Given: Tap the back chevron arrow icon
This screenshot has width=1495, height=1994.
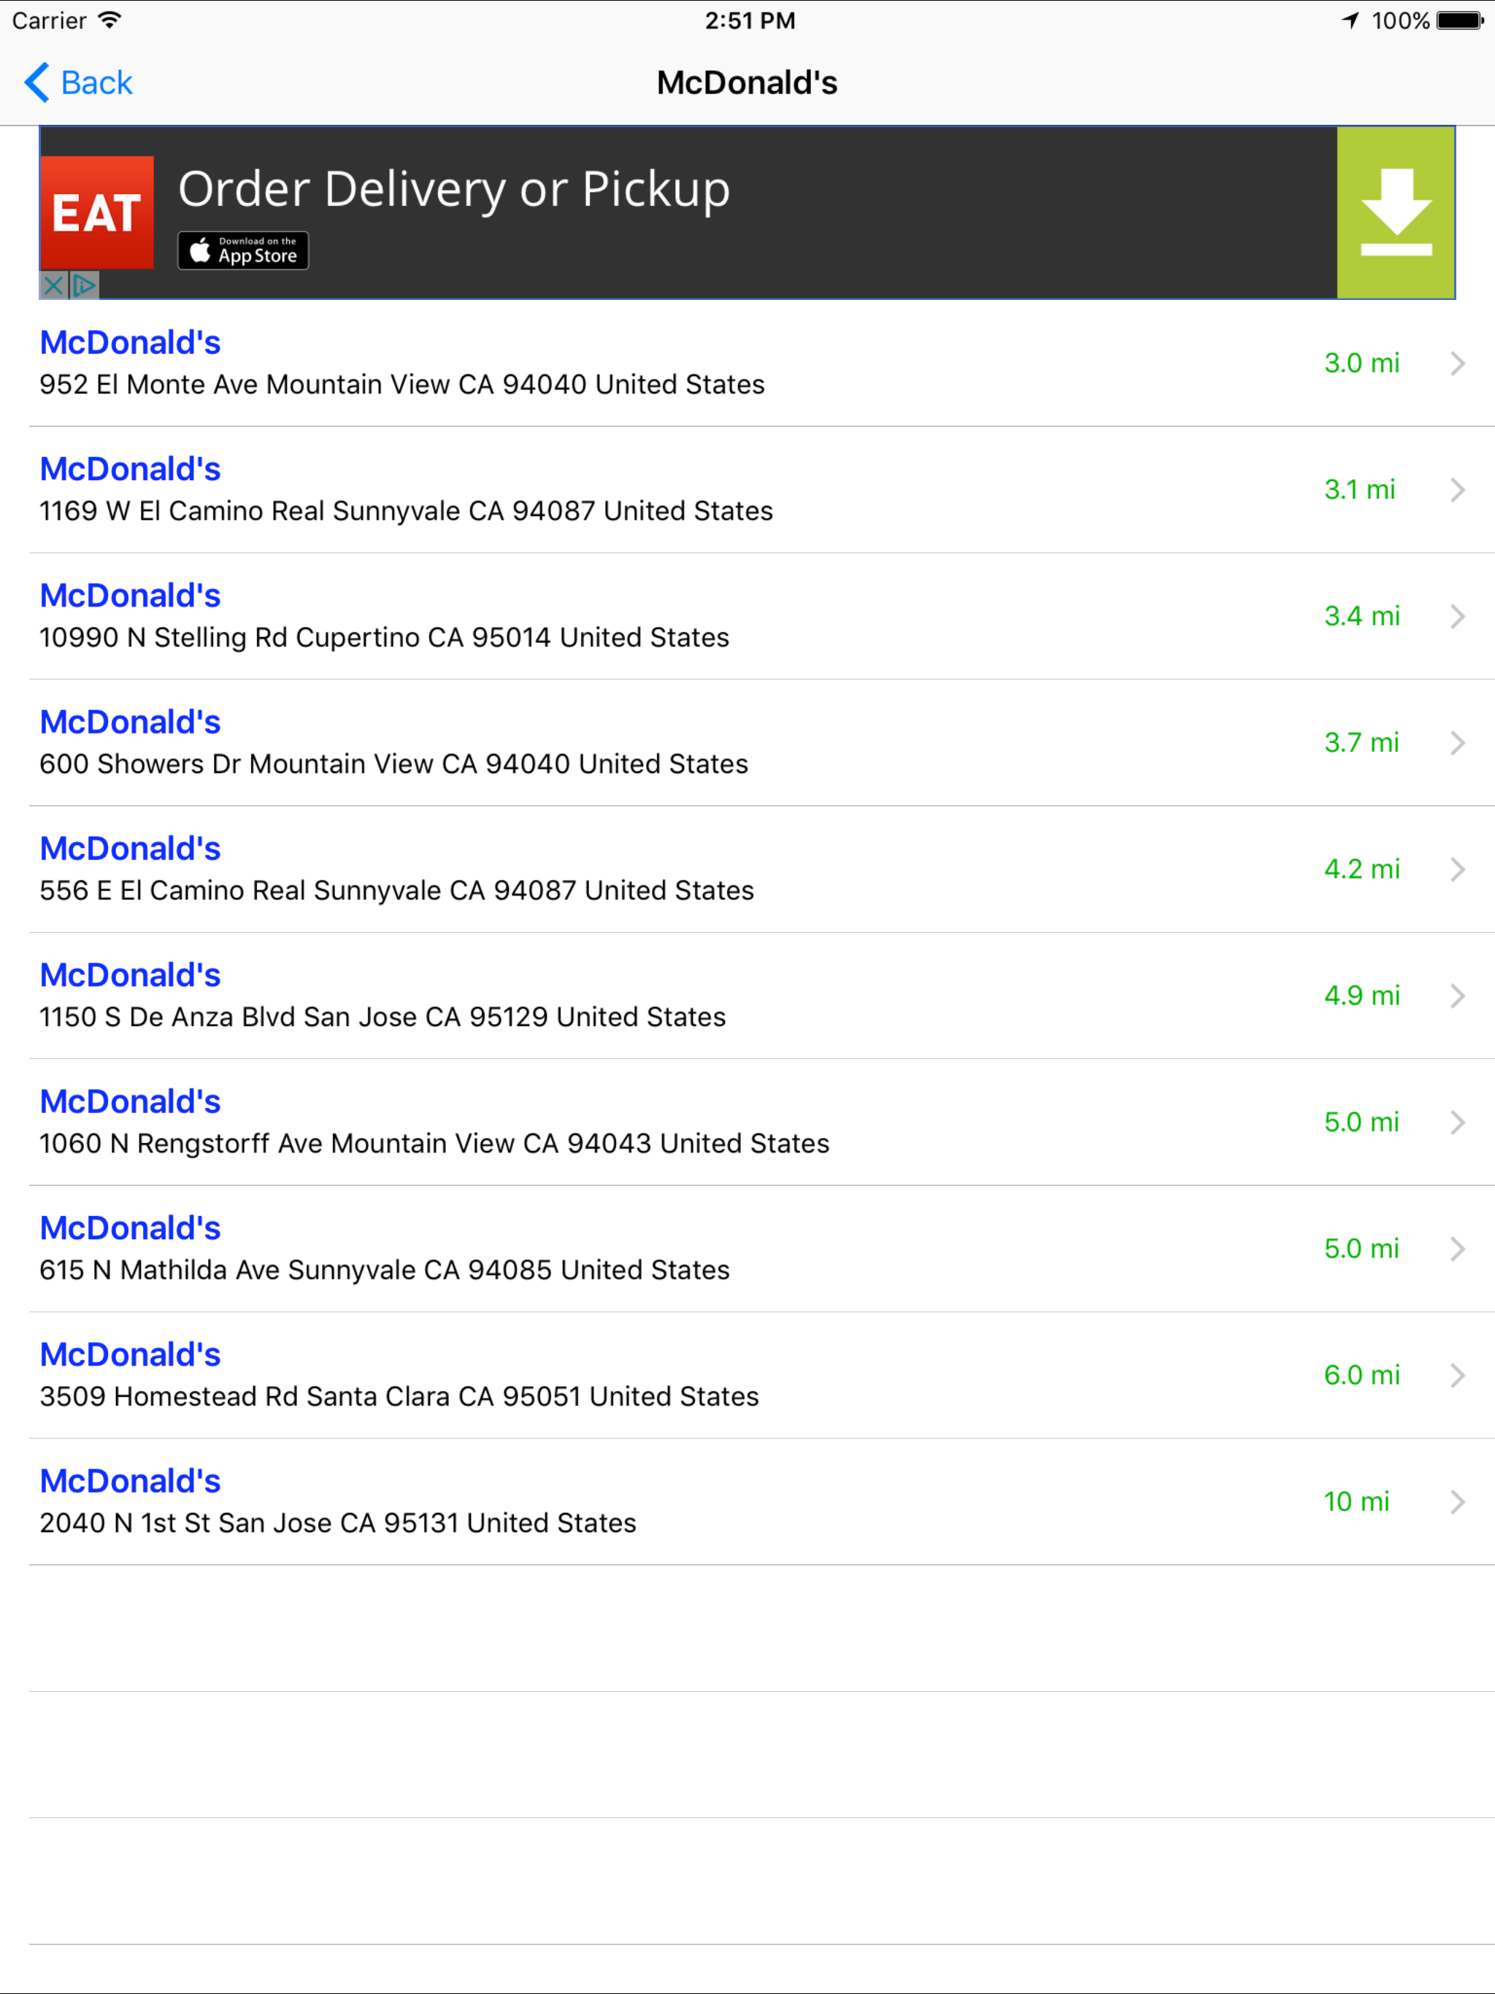Looking at the screenshot, I should pyautogui.click(x=37, y=83).
